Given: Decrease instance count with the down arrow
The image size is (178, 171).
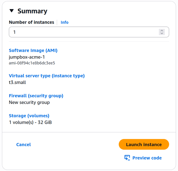Looking at the screenshot, I should point(162,34).
